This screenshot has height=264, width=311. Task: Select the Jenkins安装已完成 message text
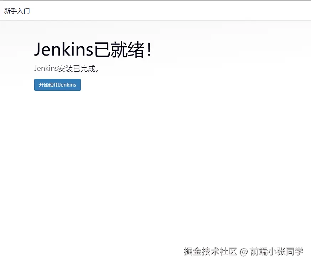pyautogui.click(x=67, y=68)
